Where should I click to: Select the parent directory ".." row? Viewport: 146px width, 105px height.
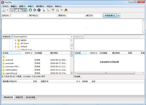pyautogui.click(x=36, y=57)
